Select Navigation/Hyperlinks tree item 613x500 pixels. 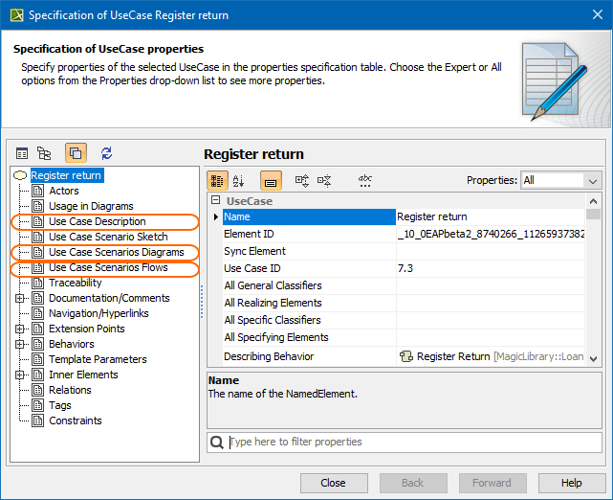(99, 313)
